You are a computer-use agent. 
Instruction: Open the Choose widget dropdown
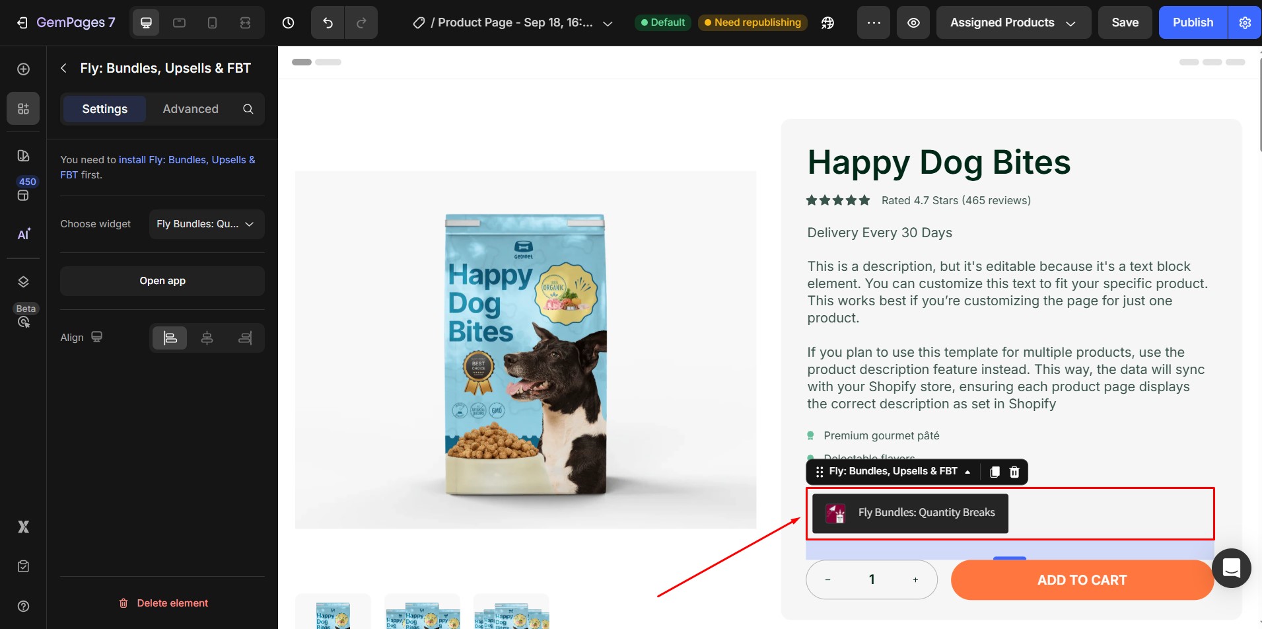coord(206,224)
